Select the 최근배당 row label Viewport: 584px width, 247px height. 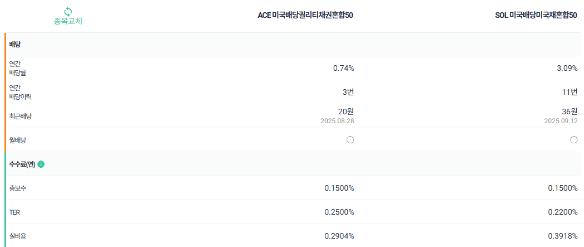click(x=21, y=116)
